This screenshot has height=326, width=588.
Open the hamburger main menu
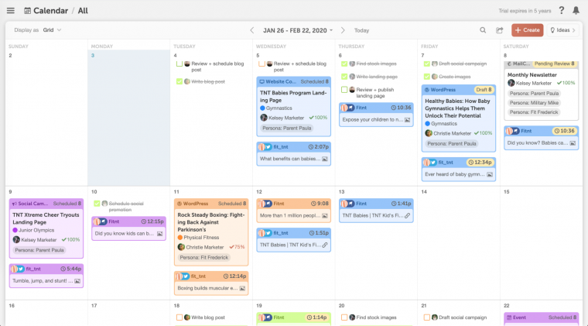click(11, 11)
